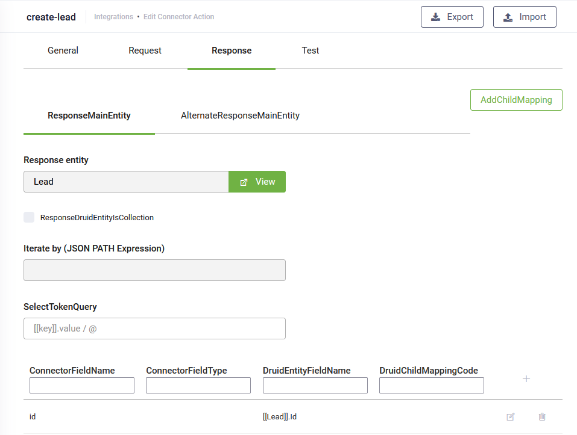The height and width of the screenshot is (435, 577).
Task: Go to the Test tab
Action: [x=311, y=51]
